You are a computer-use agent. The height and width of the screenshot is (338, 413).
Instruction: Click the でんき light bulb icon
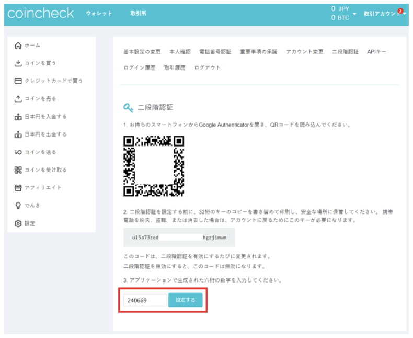[x=18, y=206]
